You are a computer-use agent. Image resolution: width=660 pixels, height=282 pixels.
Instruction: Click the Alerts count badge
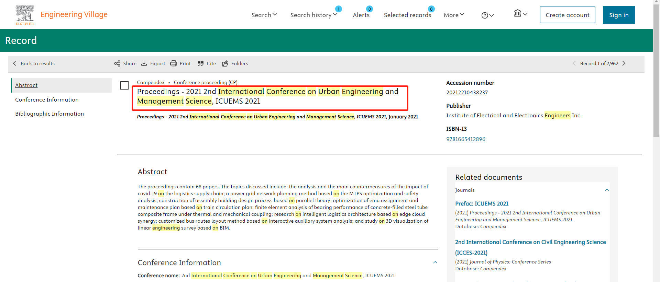(370, 9)
